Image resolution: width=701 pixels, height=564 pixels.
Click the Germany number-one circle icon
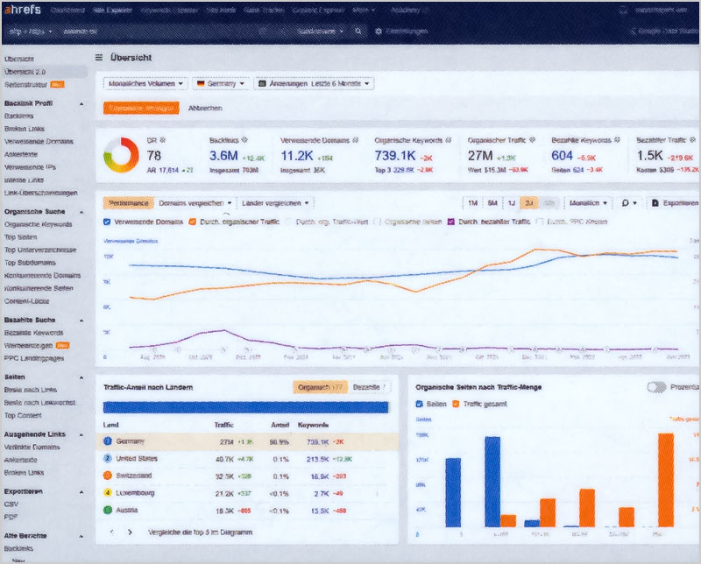point(108,441)
